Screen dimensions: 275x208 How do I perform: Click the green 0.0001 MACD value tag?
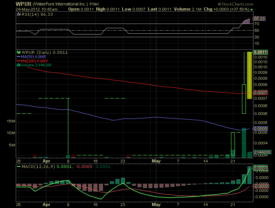(260, 169)
